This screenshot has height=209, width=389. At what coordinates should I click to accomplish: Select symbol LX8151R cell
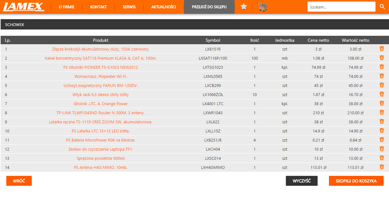(x=213, y=49)
